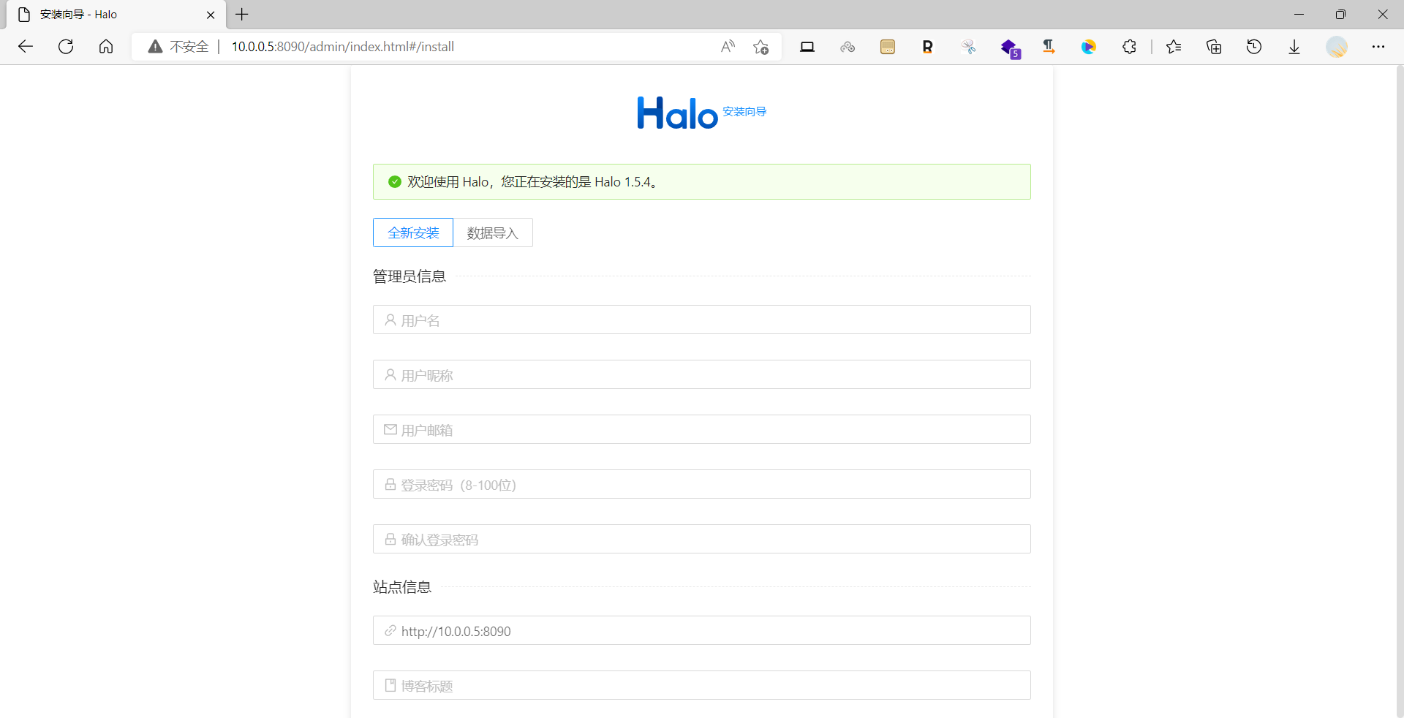1404x718 pixels.
Task: Switch to the 数据导入 tab
Action: click(x=493, y=233)
